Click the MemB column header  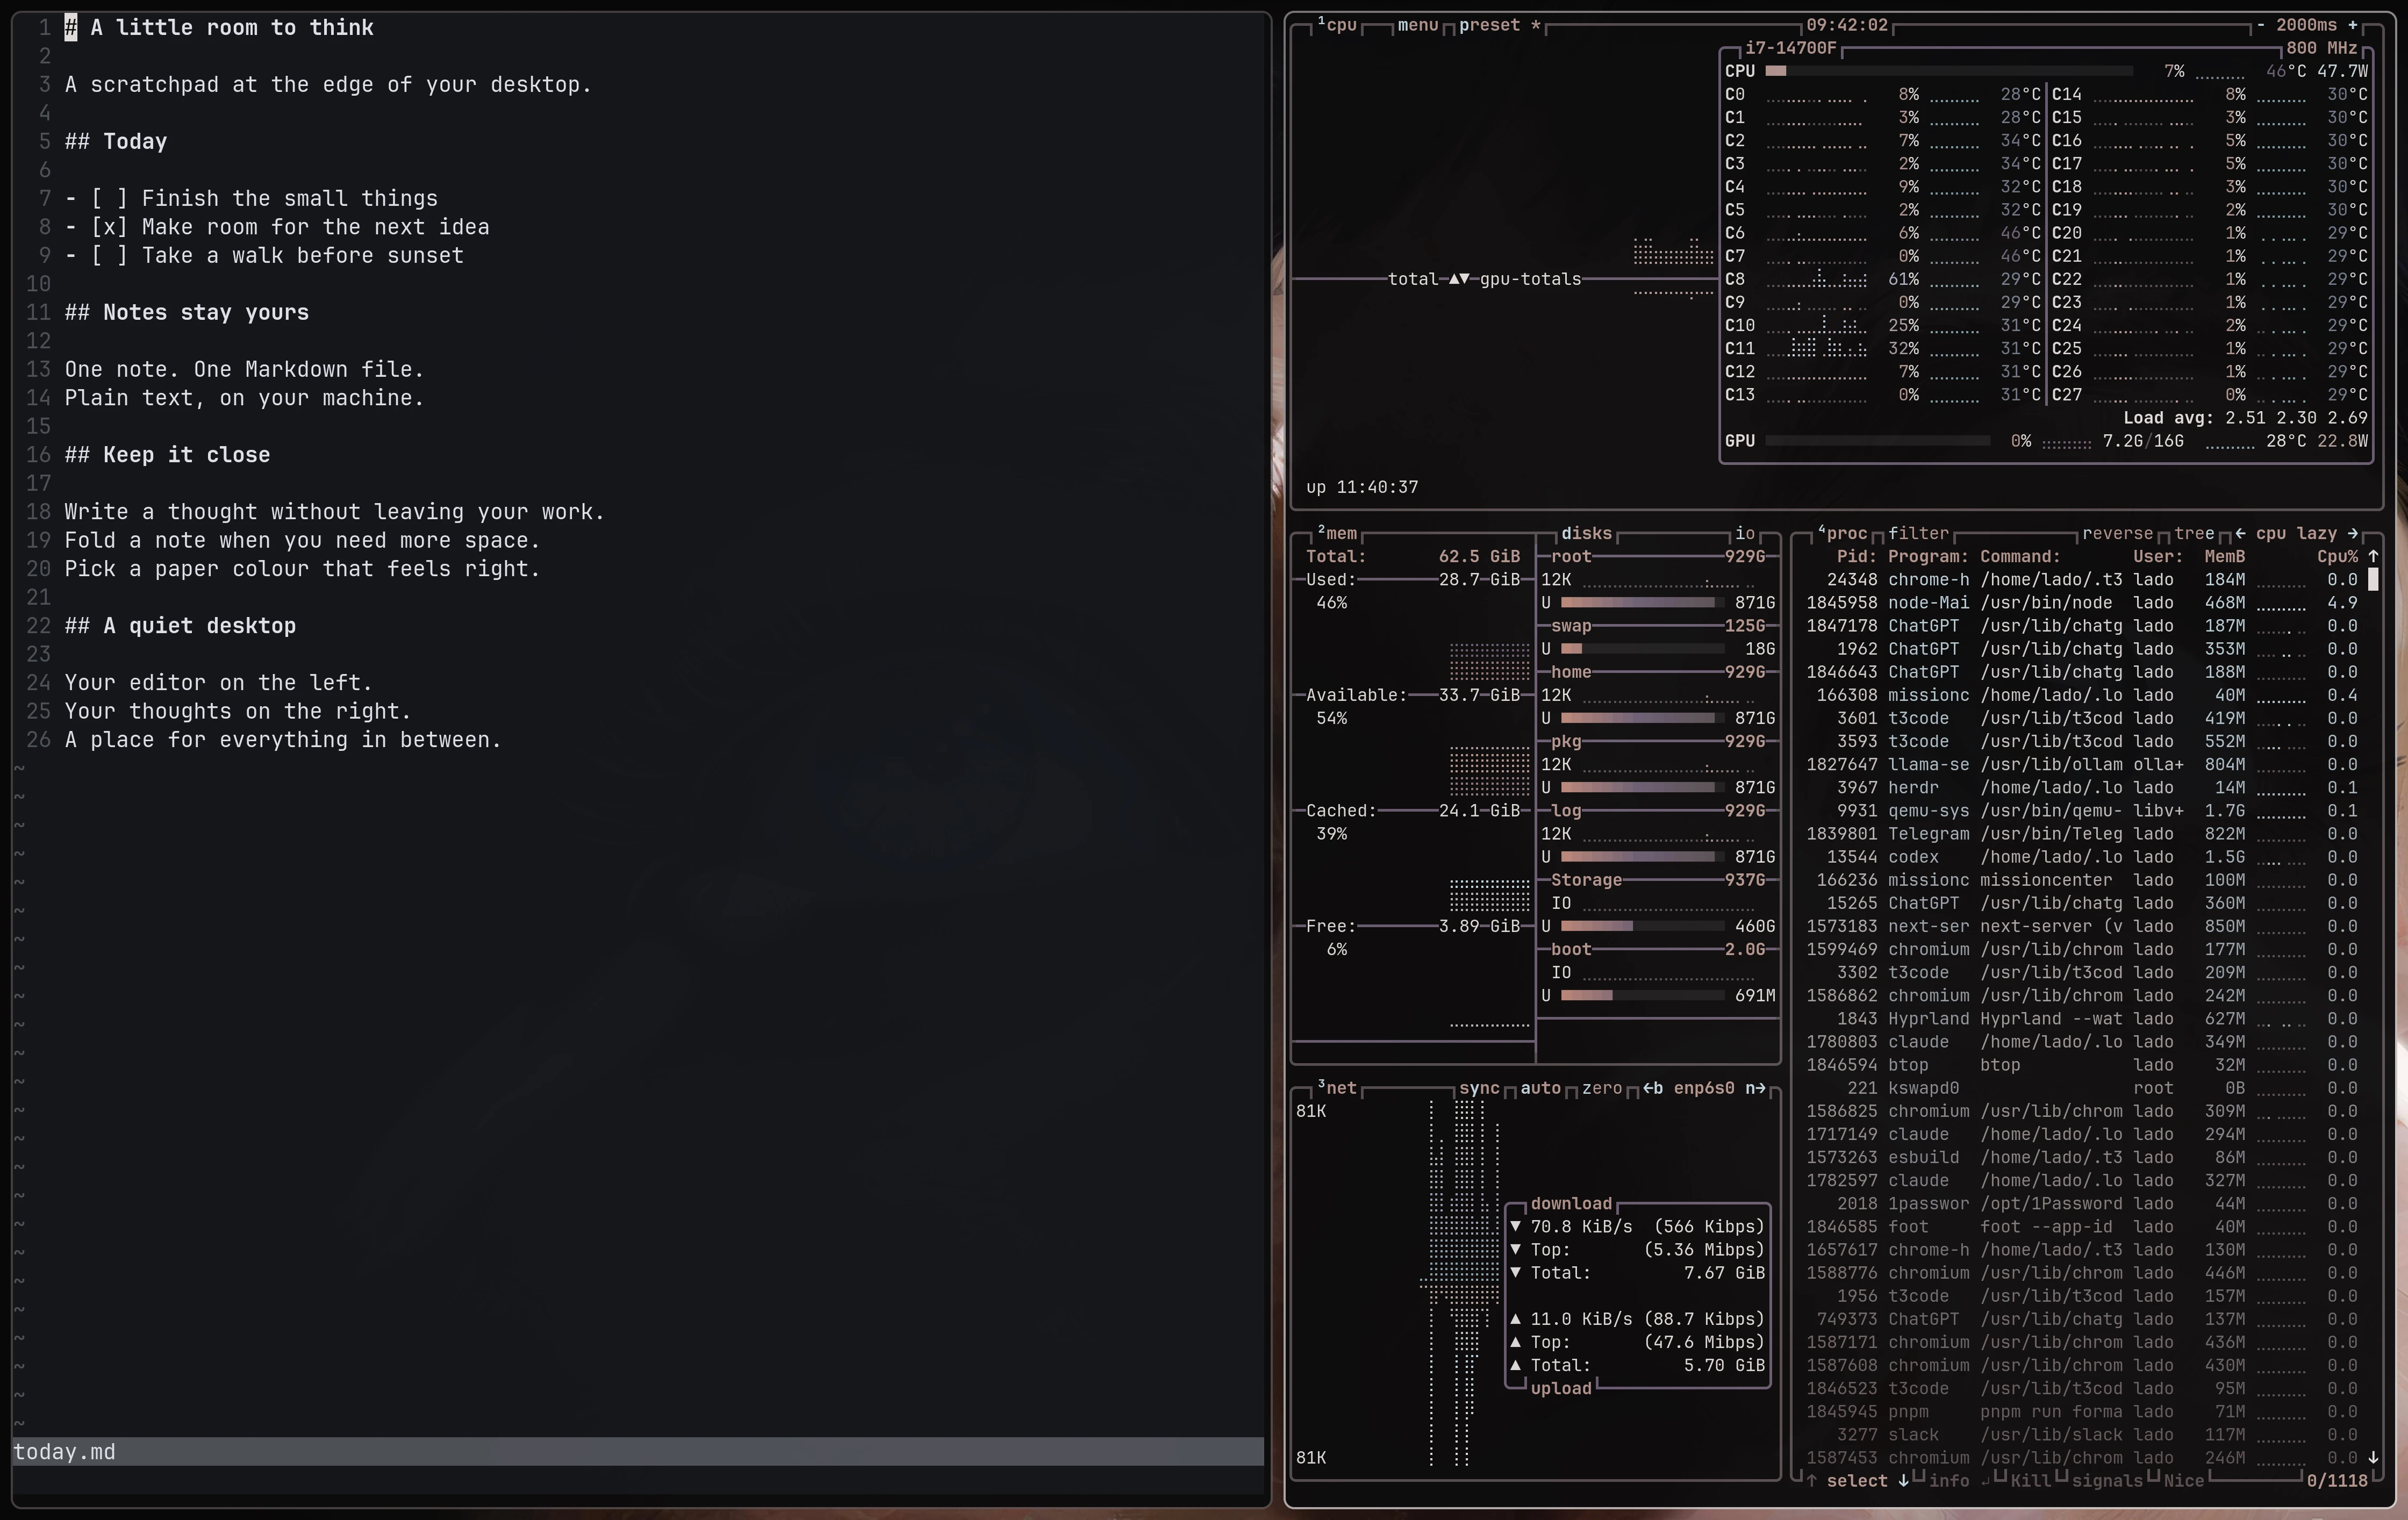pos(2225,556)
